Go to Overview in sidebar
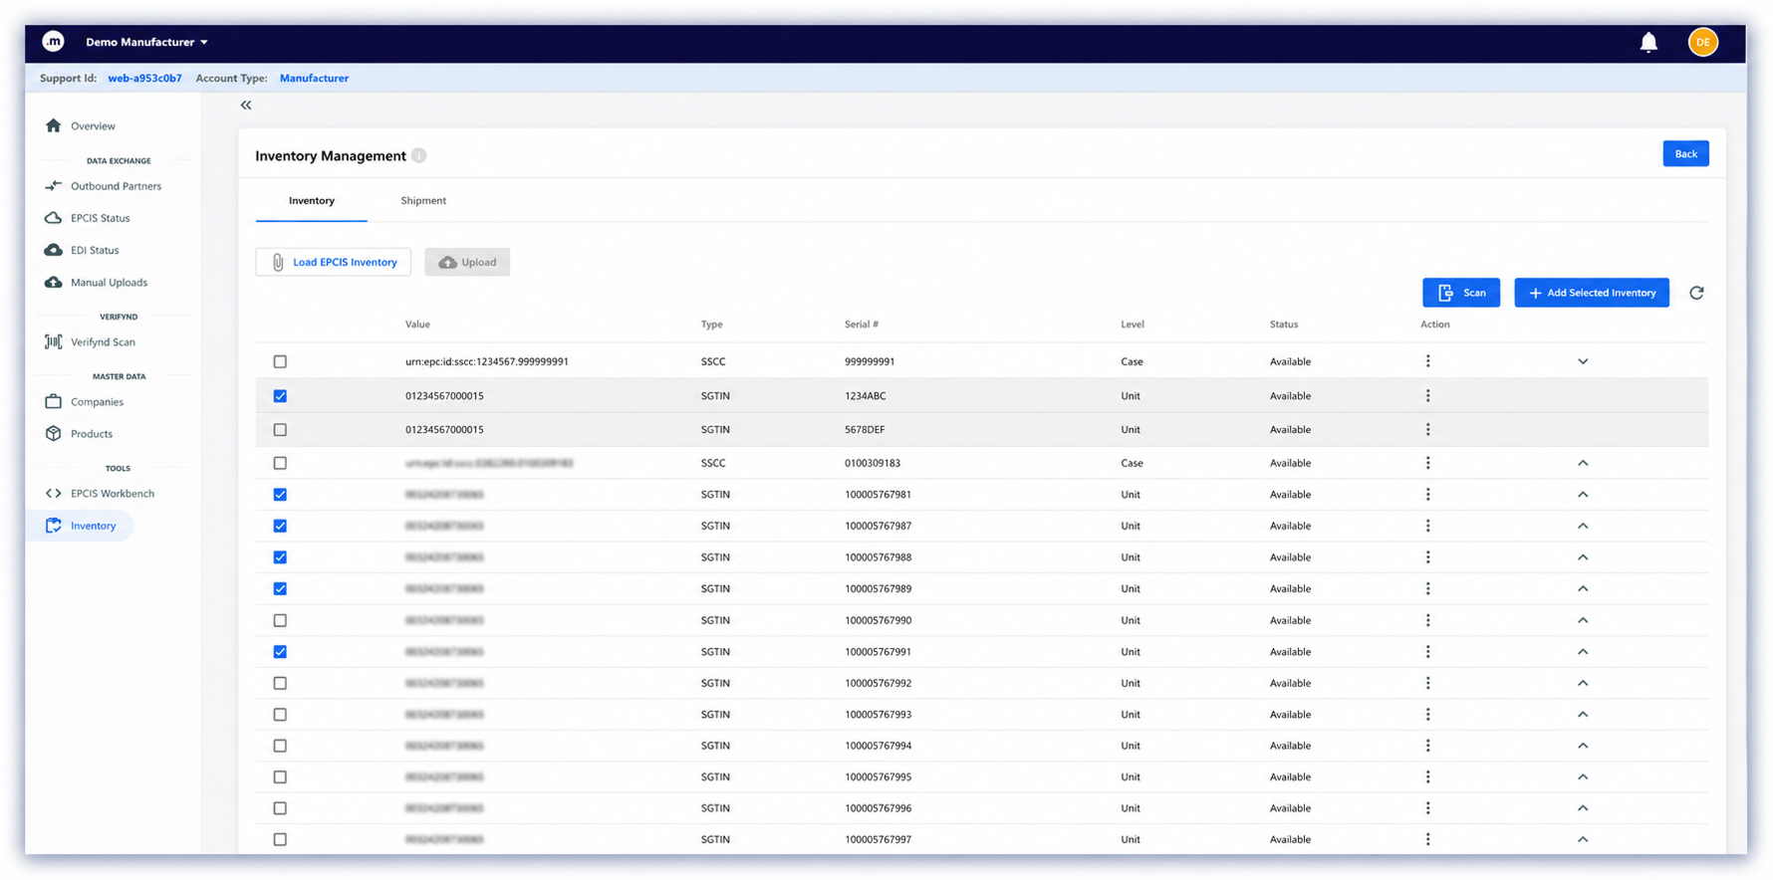 tap(93, 126)
